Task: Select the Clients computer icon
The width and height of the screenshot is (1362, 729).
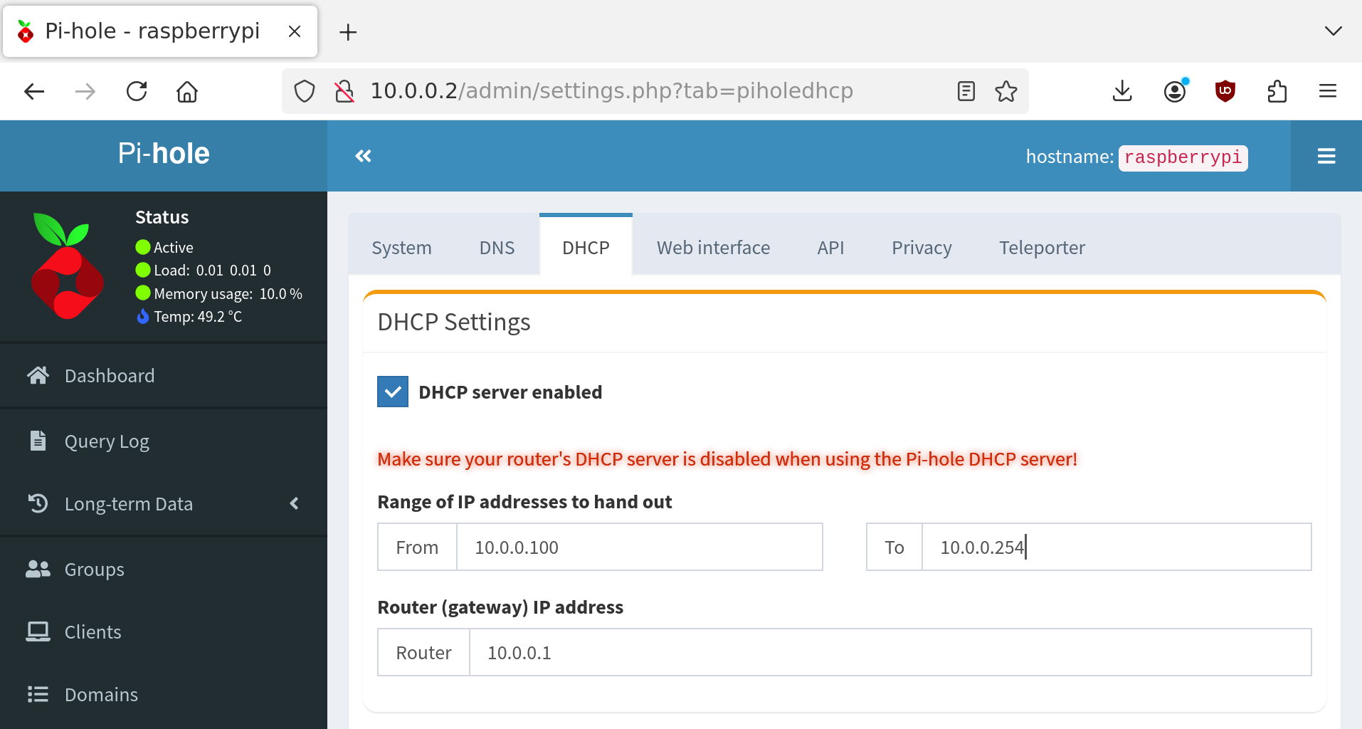Action: point(38,631)
